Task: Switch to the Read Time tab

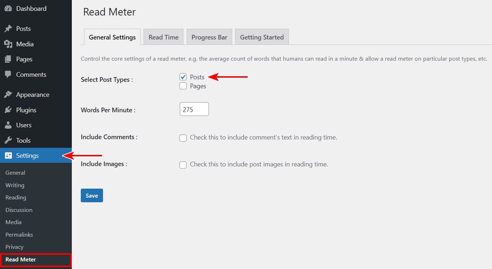Action: [x=163, y=37]
